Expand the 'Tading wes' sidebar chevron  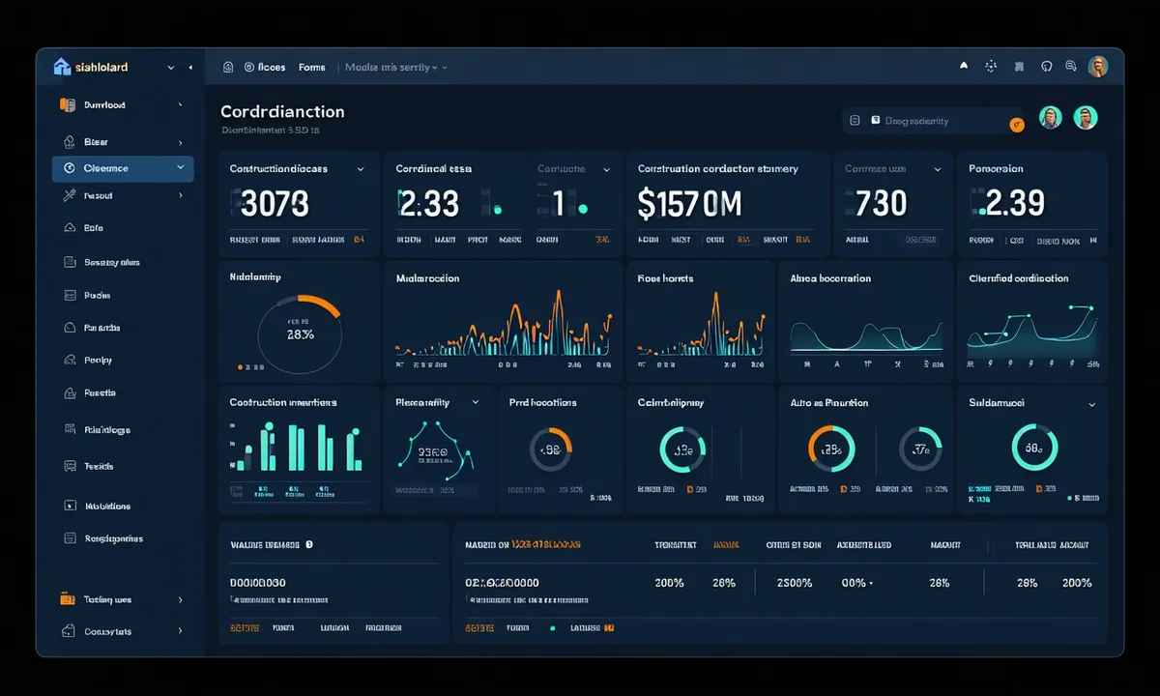(181, 599)
